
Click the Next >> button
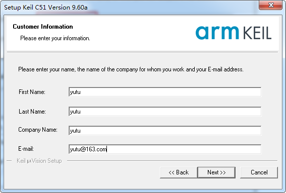216,172
